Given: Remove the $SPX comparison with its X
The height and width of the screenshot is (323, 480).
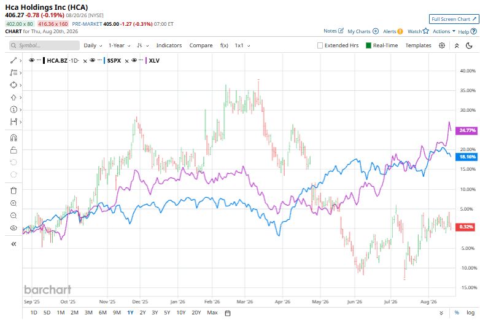Looking at the screenshot, I should pyautogui.click(x=126, y=61).
